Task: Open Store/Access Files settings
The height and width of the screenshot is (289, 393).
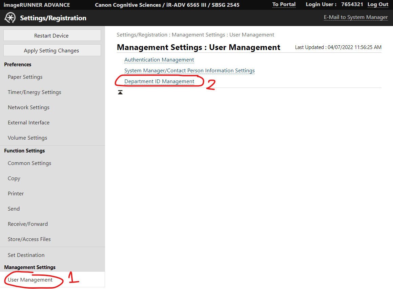Action: pyautogui.click(x=29, y=239)
